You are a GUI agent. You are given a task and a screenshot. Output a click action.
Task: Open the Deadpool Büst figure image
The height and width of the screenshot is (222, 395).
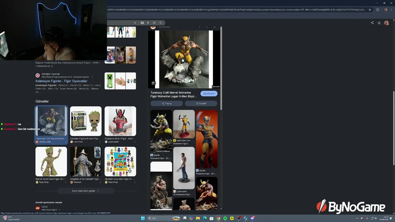pos(120,121)
